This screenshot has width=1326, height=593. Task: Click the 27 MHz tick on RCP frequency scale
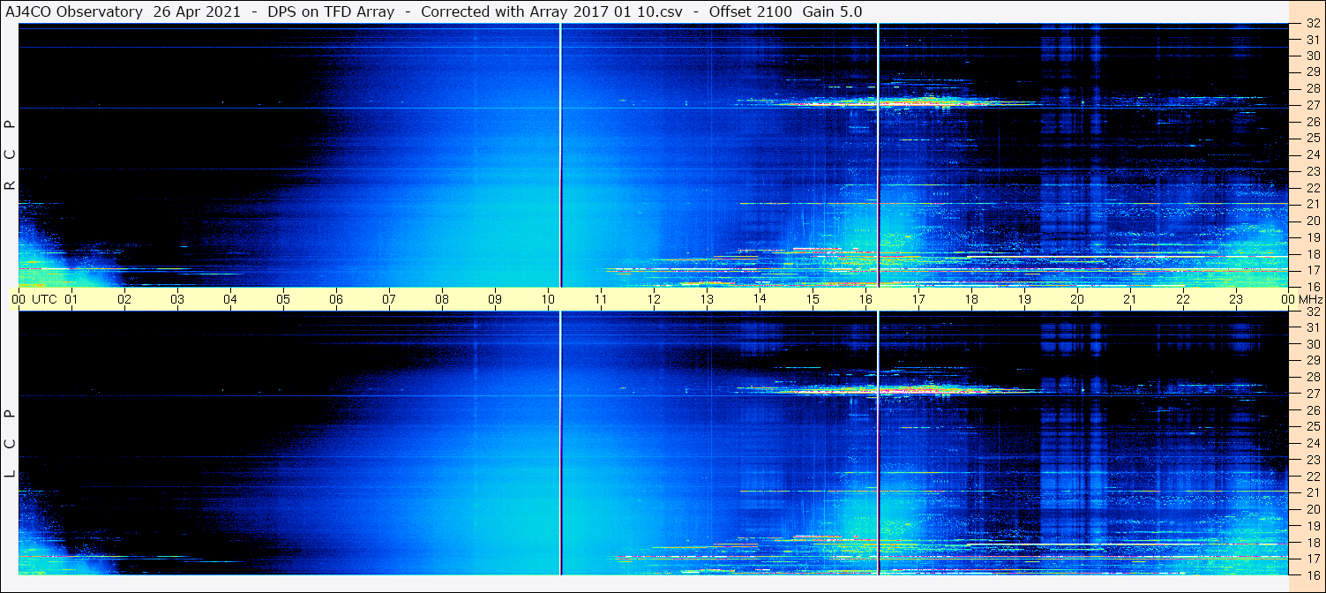[1313, 105]
